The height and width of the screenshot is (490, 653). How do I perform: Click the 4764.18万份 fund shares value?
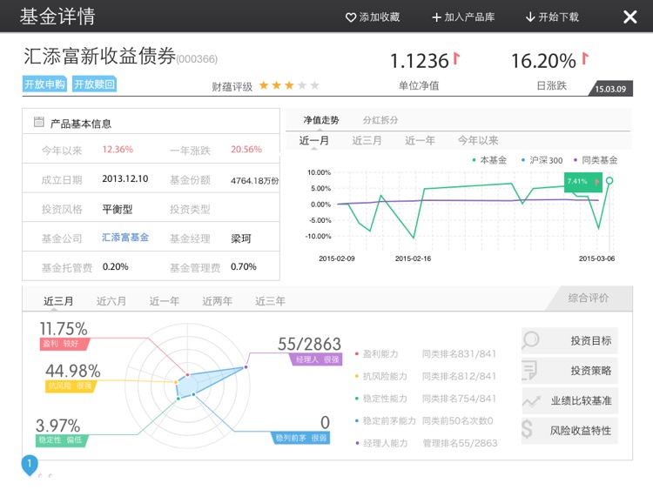point(255,181)
